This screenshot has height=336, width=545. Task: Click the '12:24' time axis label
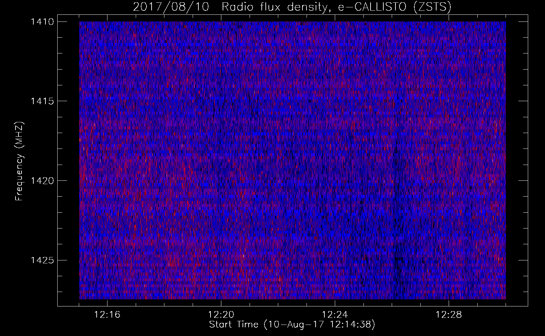(x=335, y=315)
